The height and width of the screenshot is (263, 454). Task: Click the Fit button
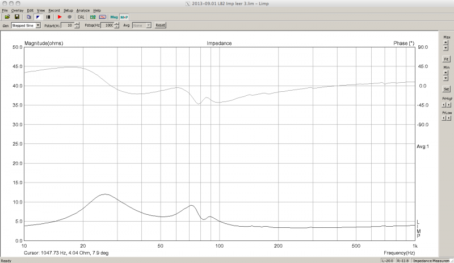[446, 59]
